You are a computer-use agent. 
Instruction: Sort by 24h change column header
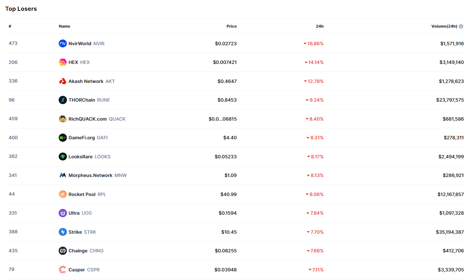[x=319, y=27]
